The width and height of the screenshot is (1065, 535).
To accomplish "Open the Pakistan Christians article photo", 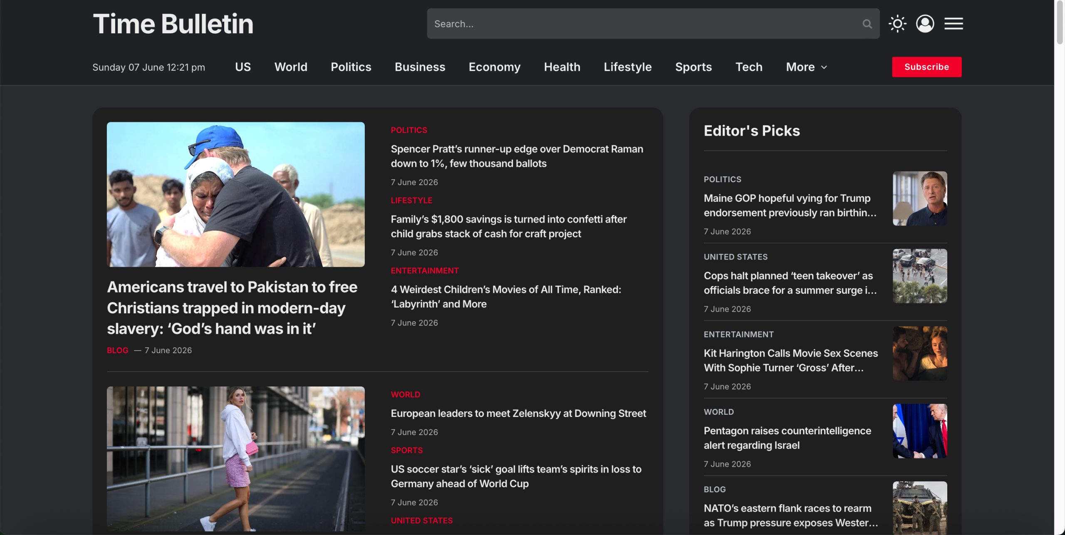I will click(x=236, y=194).
